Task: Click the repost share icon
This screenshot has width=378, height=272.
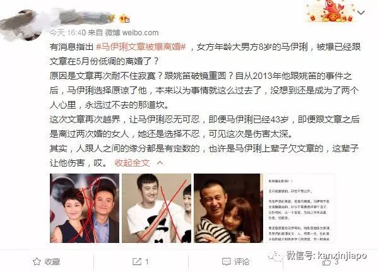Action: click(x=137, y=261)
